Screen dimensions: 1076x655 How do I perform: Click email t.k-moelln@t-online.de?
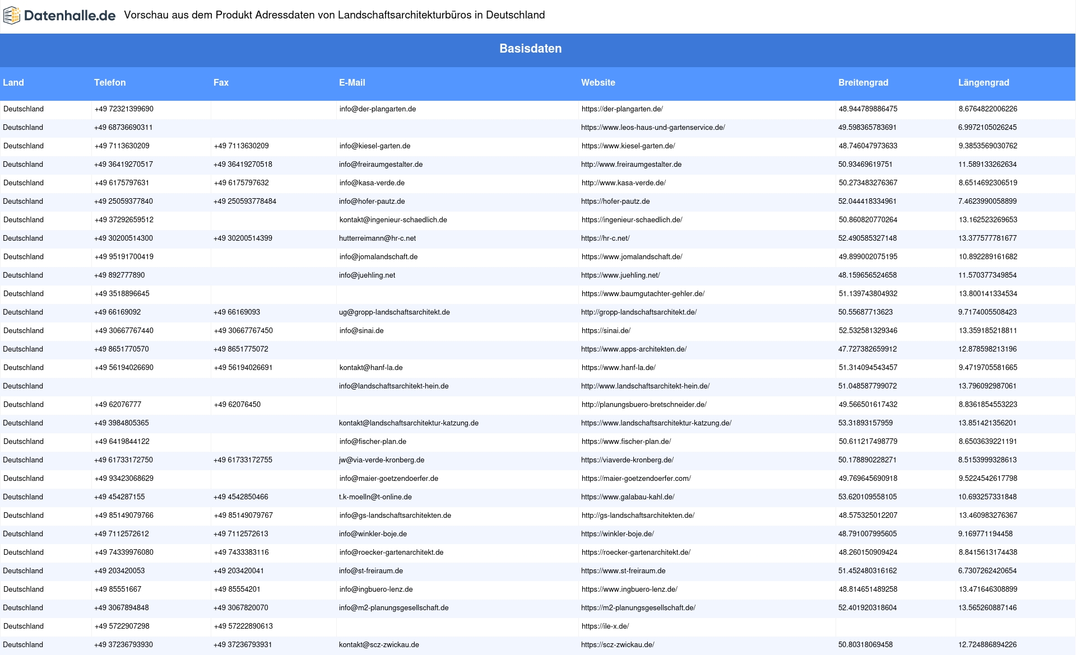click(375, 497)
